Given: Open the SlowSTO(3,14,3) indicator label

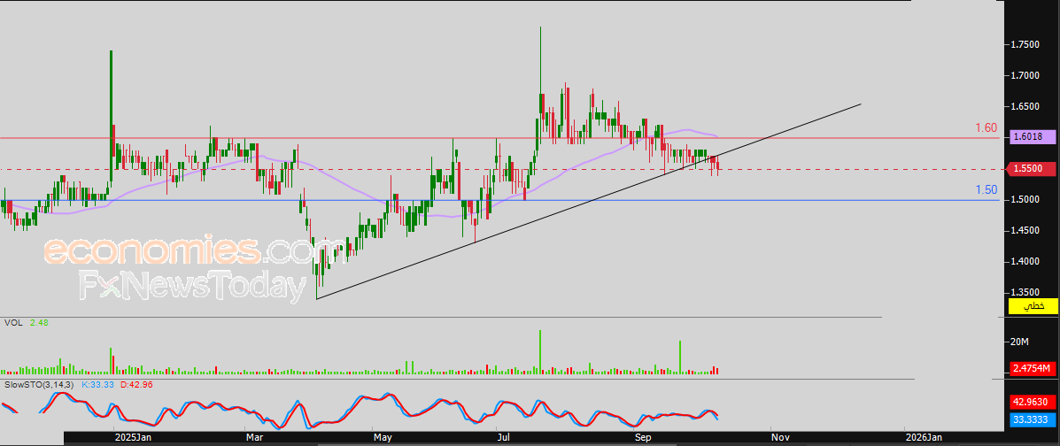Looking at the screenshot, I should [x=39, y=385].
